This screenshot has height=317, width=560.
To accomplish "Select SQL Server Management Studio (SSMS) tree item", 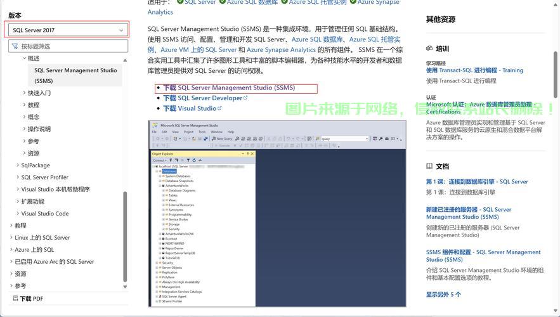I will 75,75.
